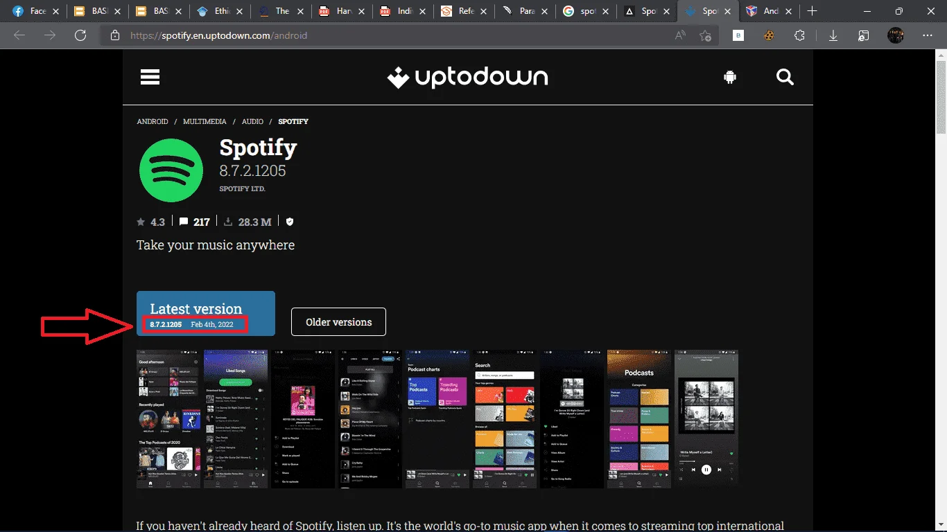Go to the MULTIMEDIA breadcrumb link
This screenshot has width=947, height=532.
click(x=205, y=121)
